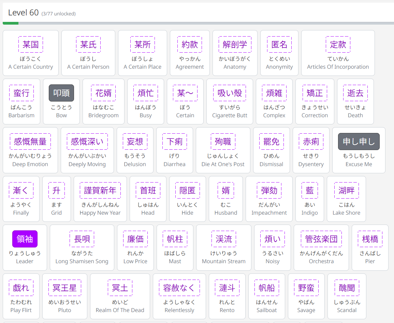Select the 漣斗 'Rento' card
This screenshot has height=323, width=394.
pos(227,296)
